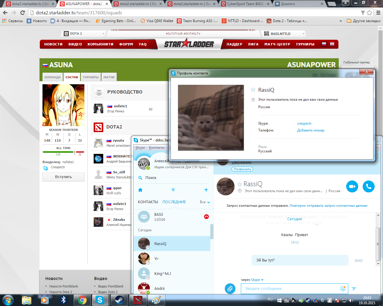This screenshot has width=383, height=306.
Task: Open the emoticon picker in message box
Action: point(343,289)
